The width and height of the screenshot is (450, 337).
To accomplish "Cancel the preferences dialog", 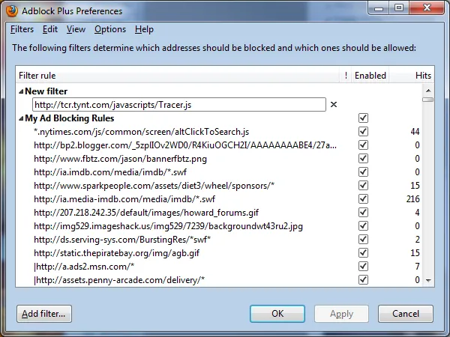I will pos(406,314).
